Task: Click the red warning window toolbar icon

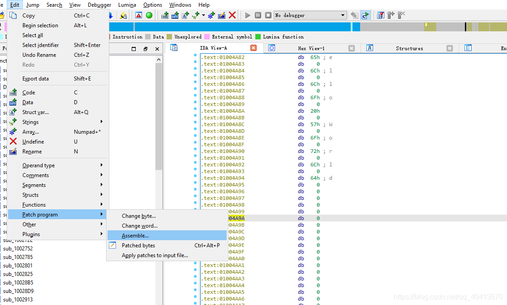Action: tap(139, 15)
